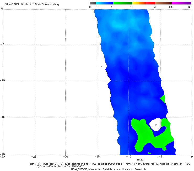Click the note line starting "Note: 1) Times are GMT"
Viewport: 194px width, 171px height.
tap(110, 164)
